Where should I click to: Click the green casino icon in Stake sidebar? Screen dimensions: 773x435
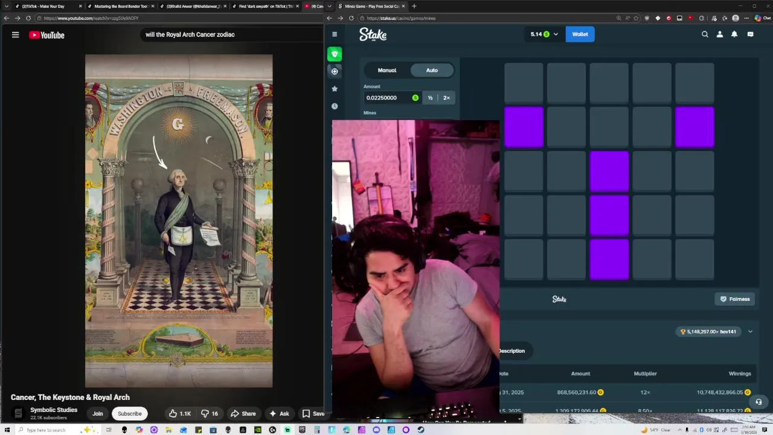point(335,54)
